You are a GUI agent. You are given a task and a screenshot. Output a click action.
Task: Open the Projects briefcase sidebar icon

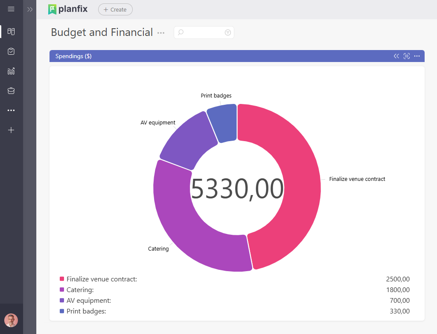[11, 91]
